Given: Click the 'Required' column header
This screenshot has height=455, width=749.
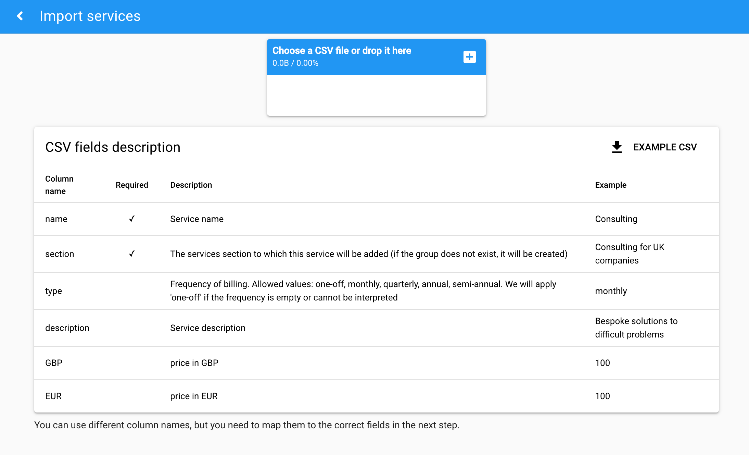Looking at the screenshot, I should click(x=132, y=185).
